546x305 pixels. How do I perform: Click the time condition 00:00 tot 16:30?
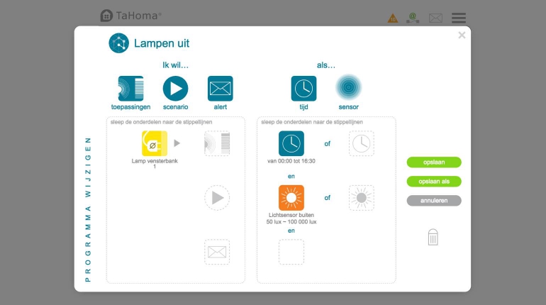(291, 144)
